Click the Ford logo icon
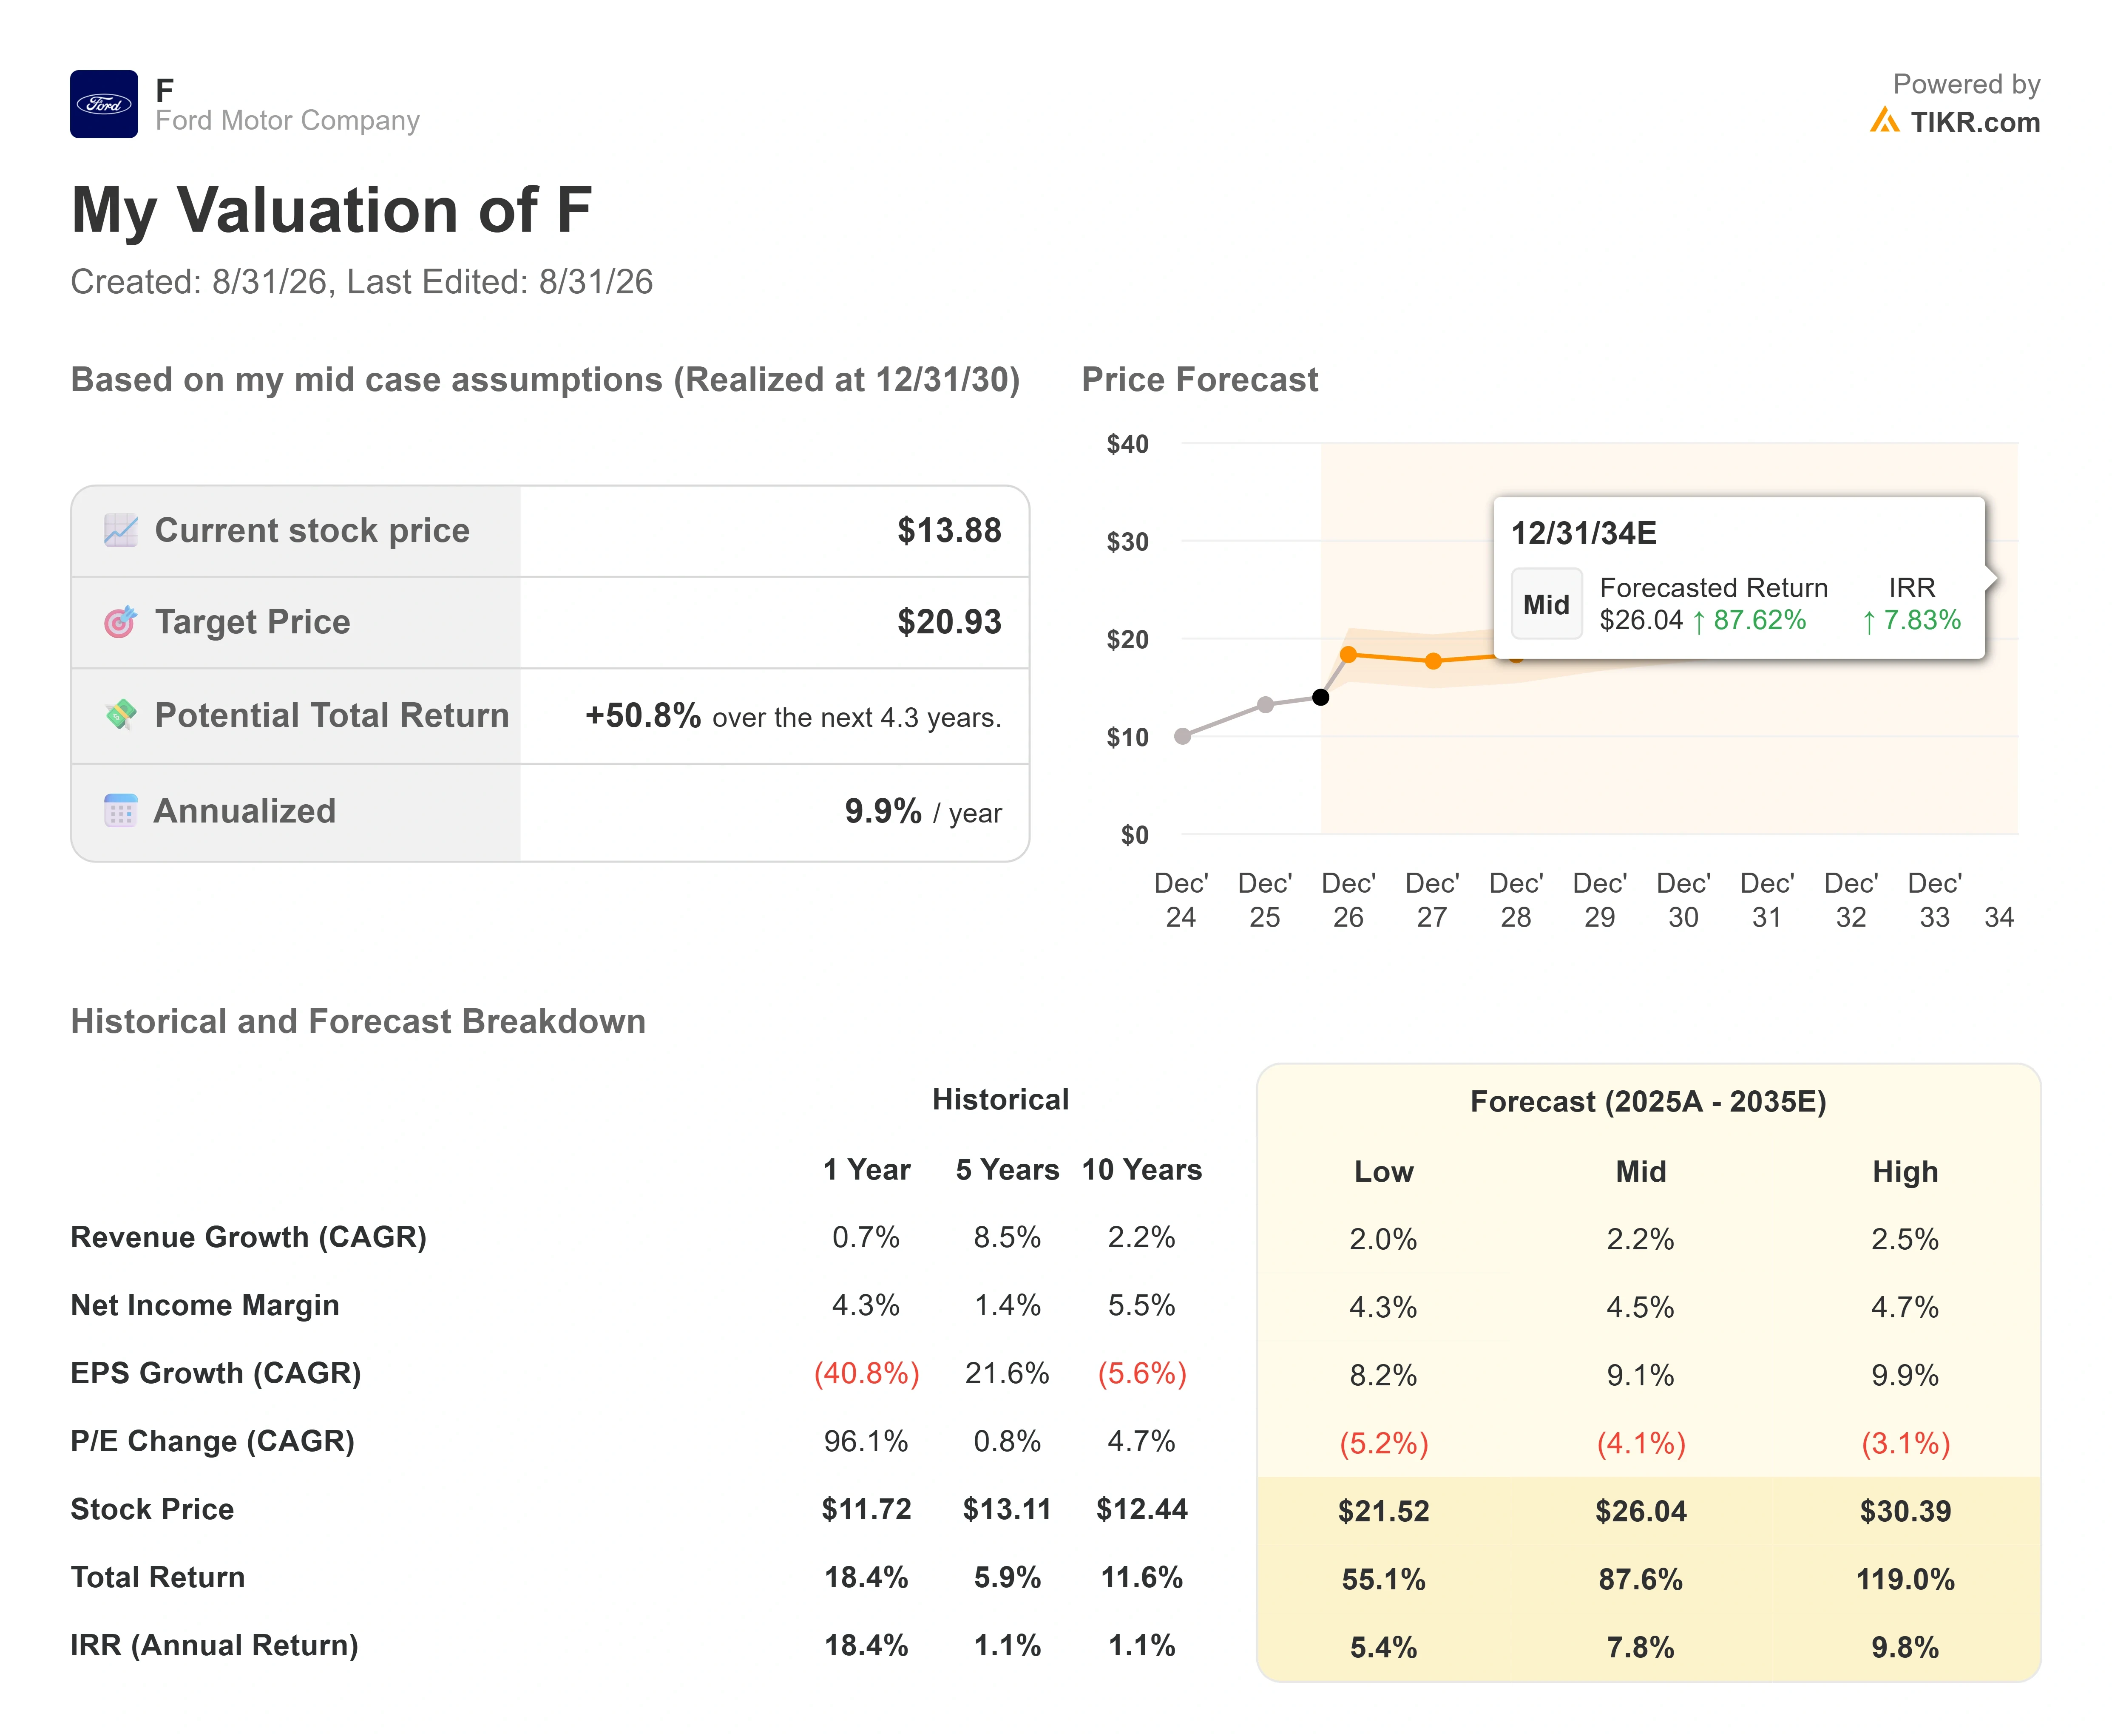The height and width of the screenshot is (1736, 2112). point(104,104)
